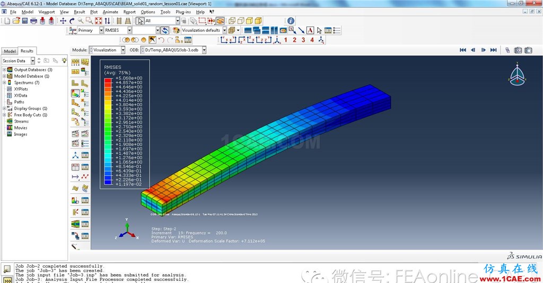Screen dimensions: 543x283
Task: Step to the previous frame
Action: (x=473, y=50)
